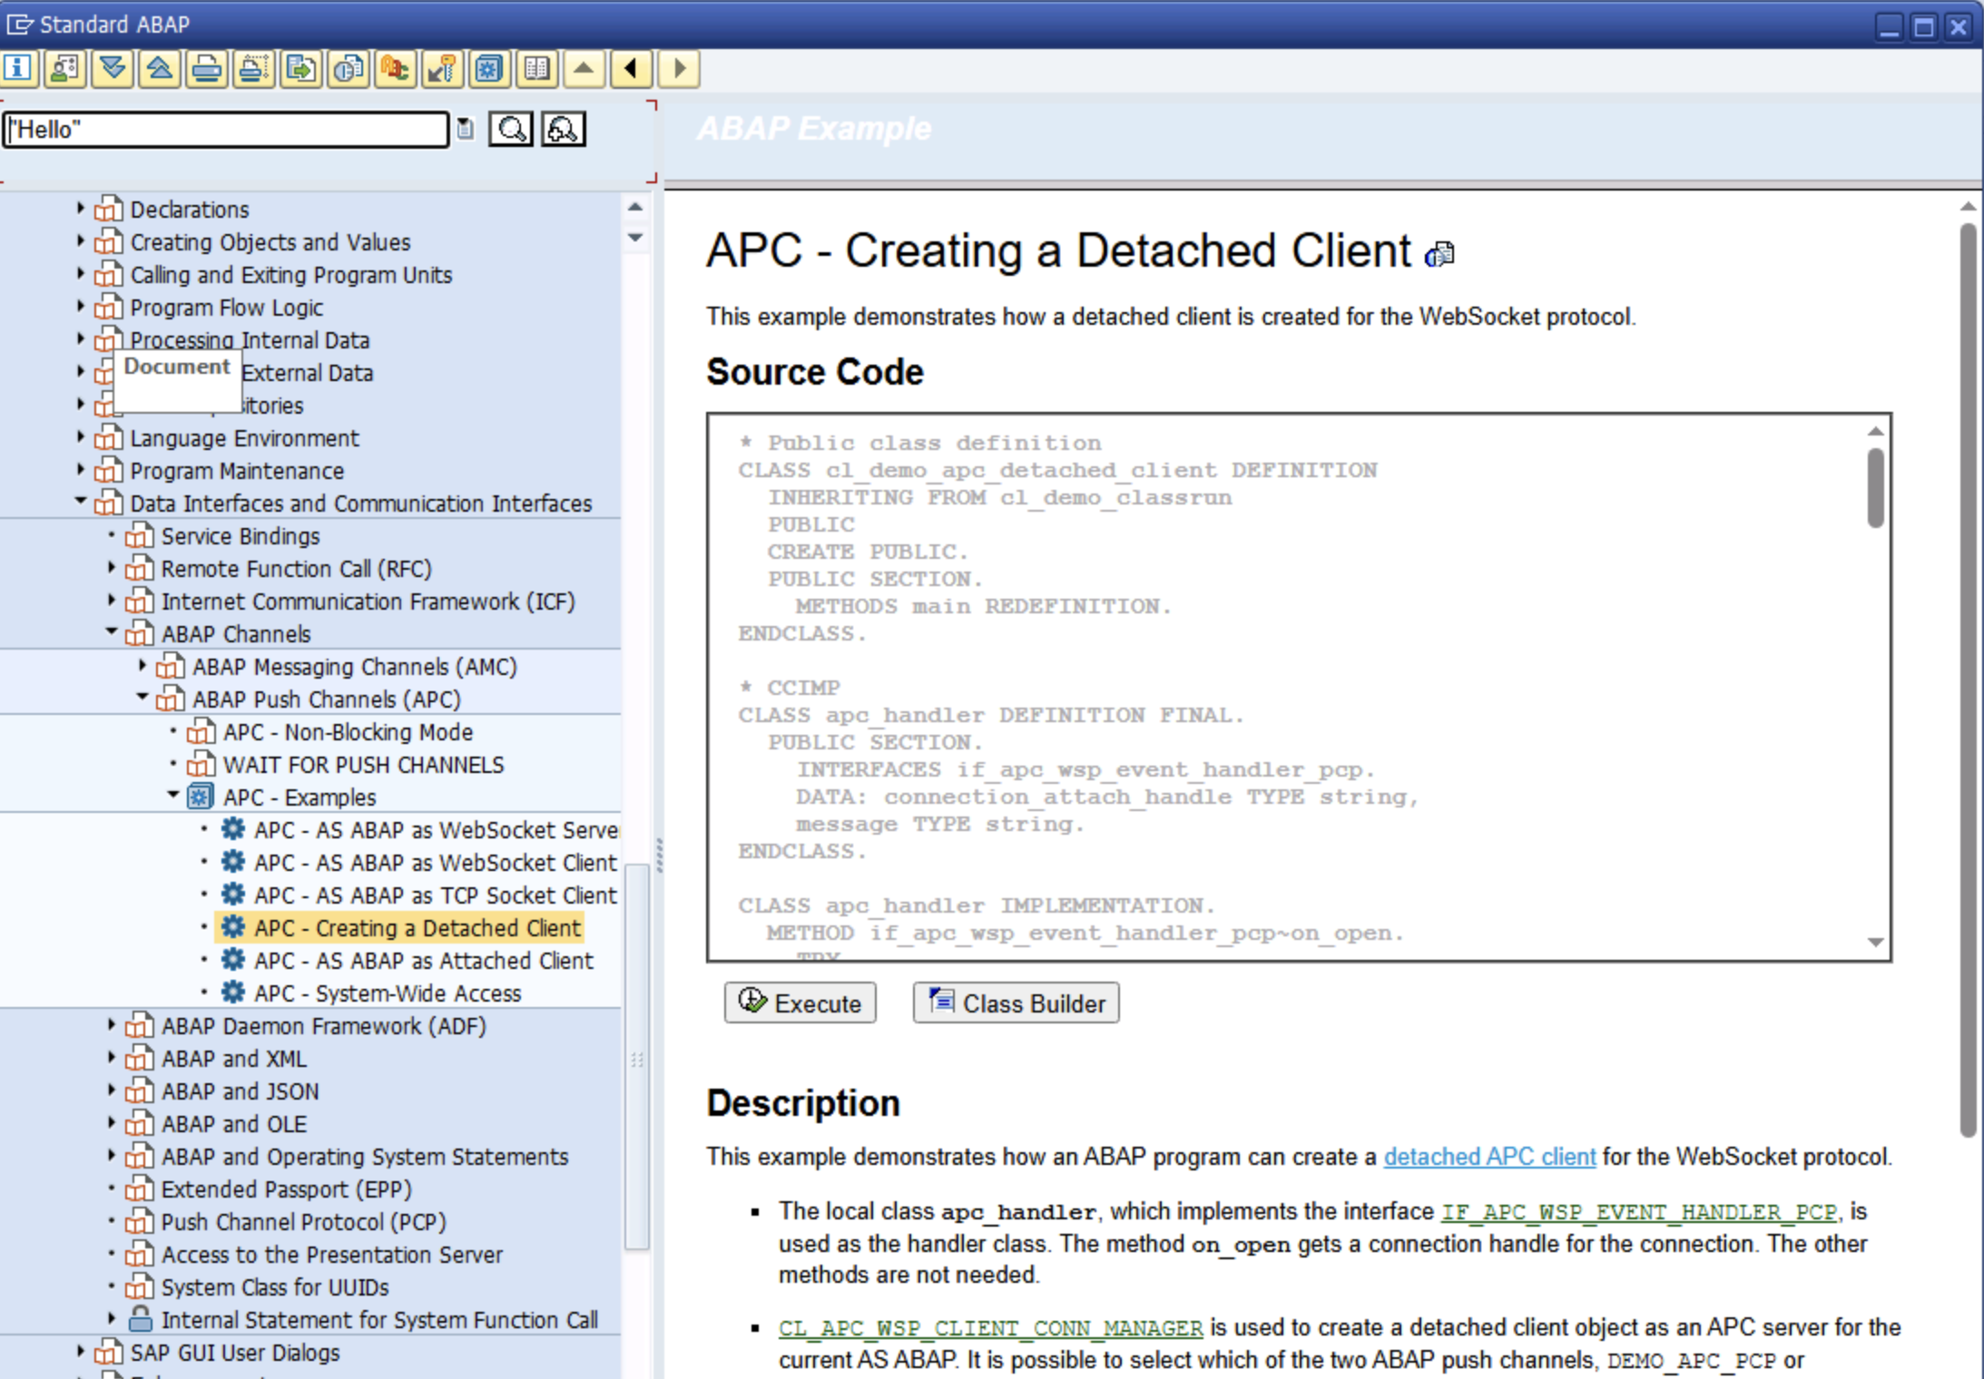
Task: Select APC - AS ABAP as Attached Client
Action: tap(423, 961)
